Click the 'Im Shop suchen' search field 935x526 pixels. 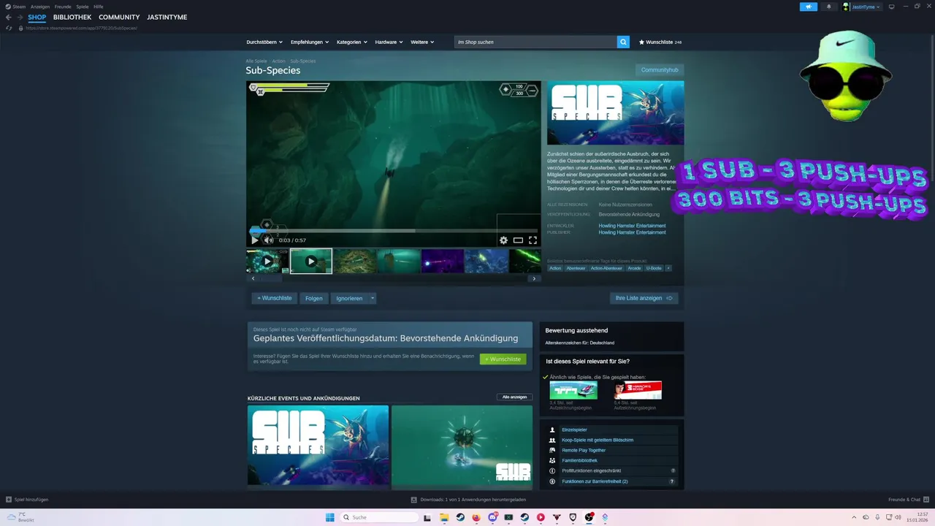535,42
